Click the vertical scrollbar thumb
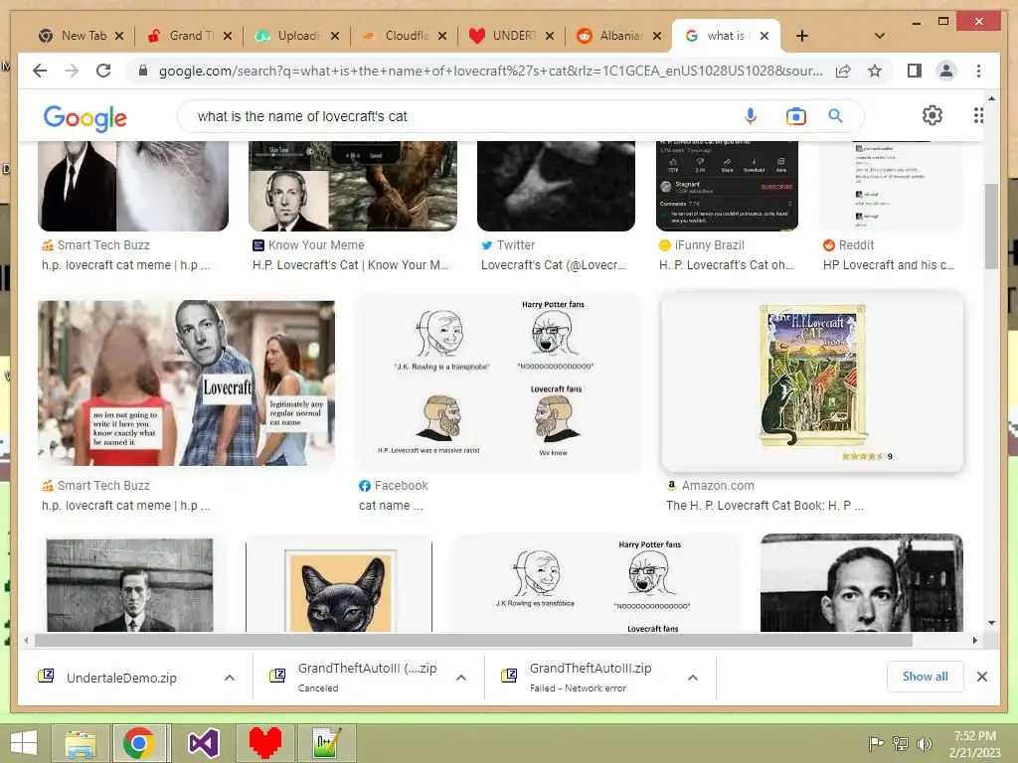Image resolution: width=1018 pixels, height=763 pixels. coord(991,226)
